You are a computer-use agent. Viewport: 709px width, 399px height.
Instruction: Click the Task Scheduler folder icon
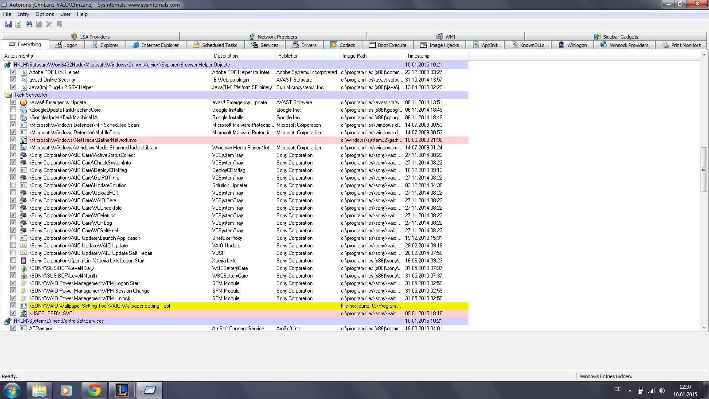click(8, 95)
